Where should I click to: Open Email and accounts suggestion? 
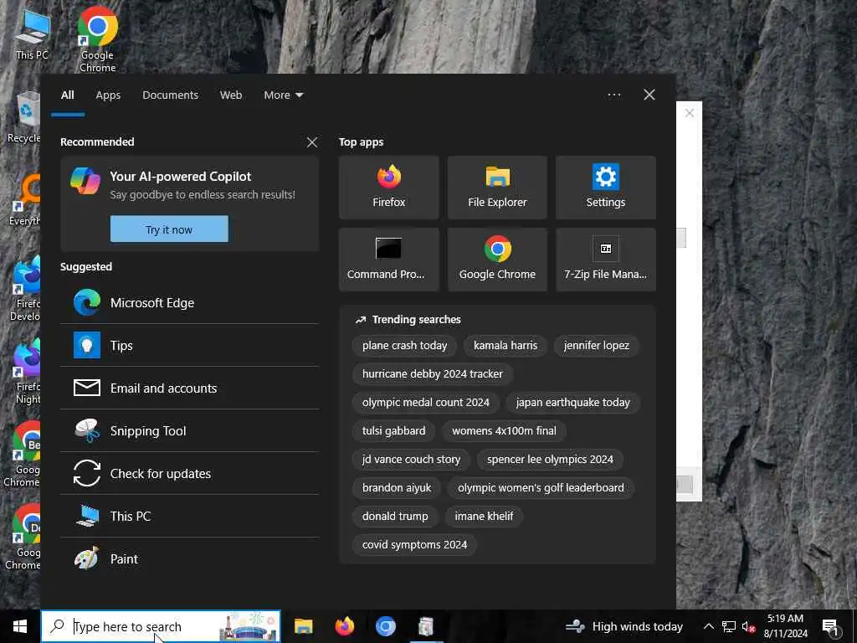(190, 388)
